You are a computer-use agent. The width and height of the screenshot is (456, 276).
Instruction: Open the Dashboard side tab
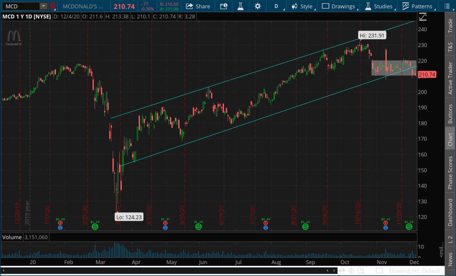450,211
